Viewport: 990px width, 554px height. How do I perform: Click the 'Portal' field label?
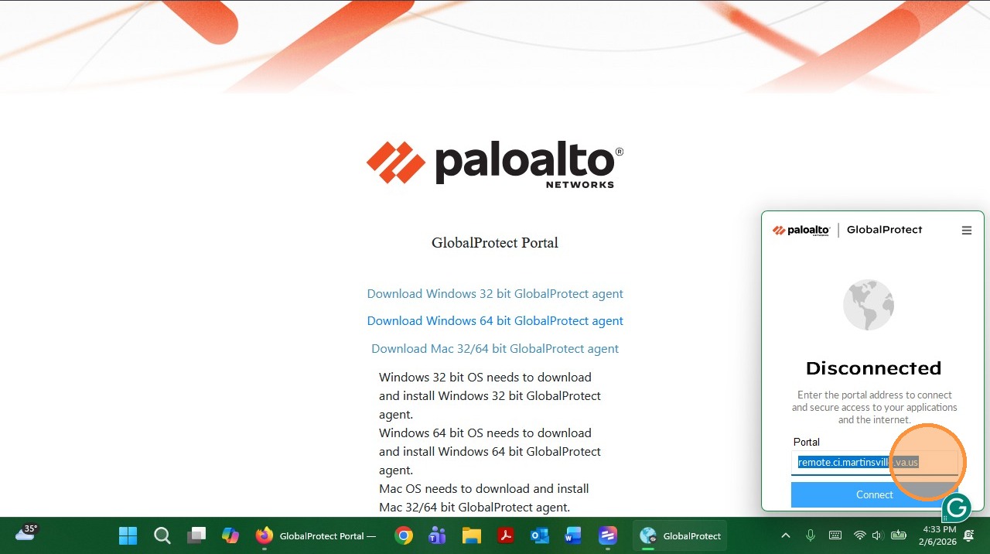tap(807, 443)
